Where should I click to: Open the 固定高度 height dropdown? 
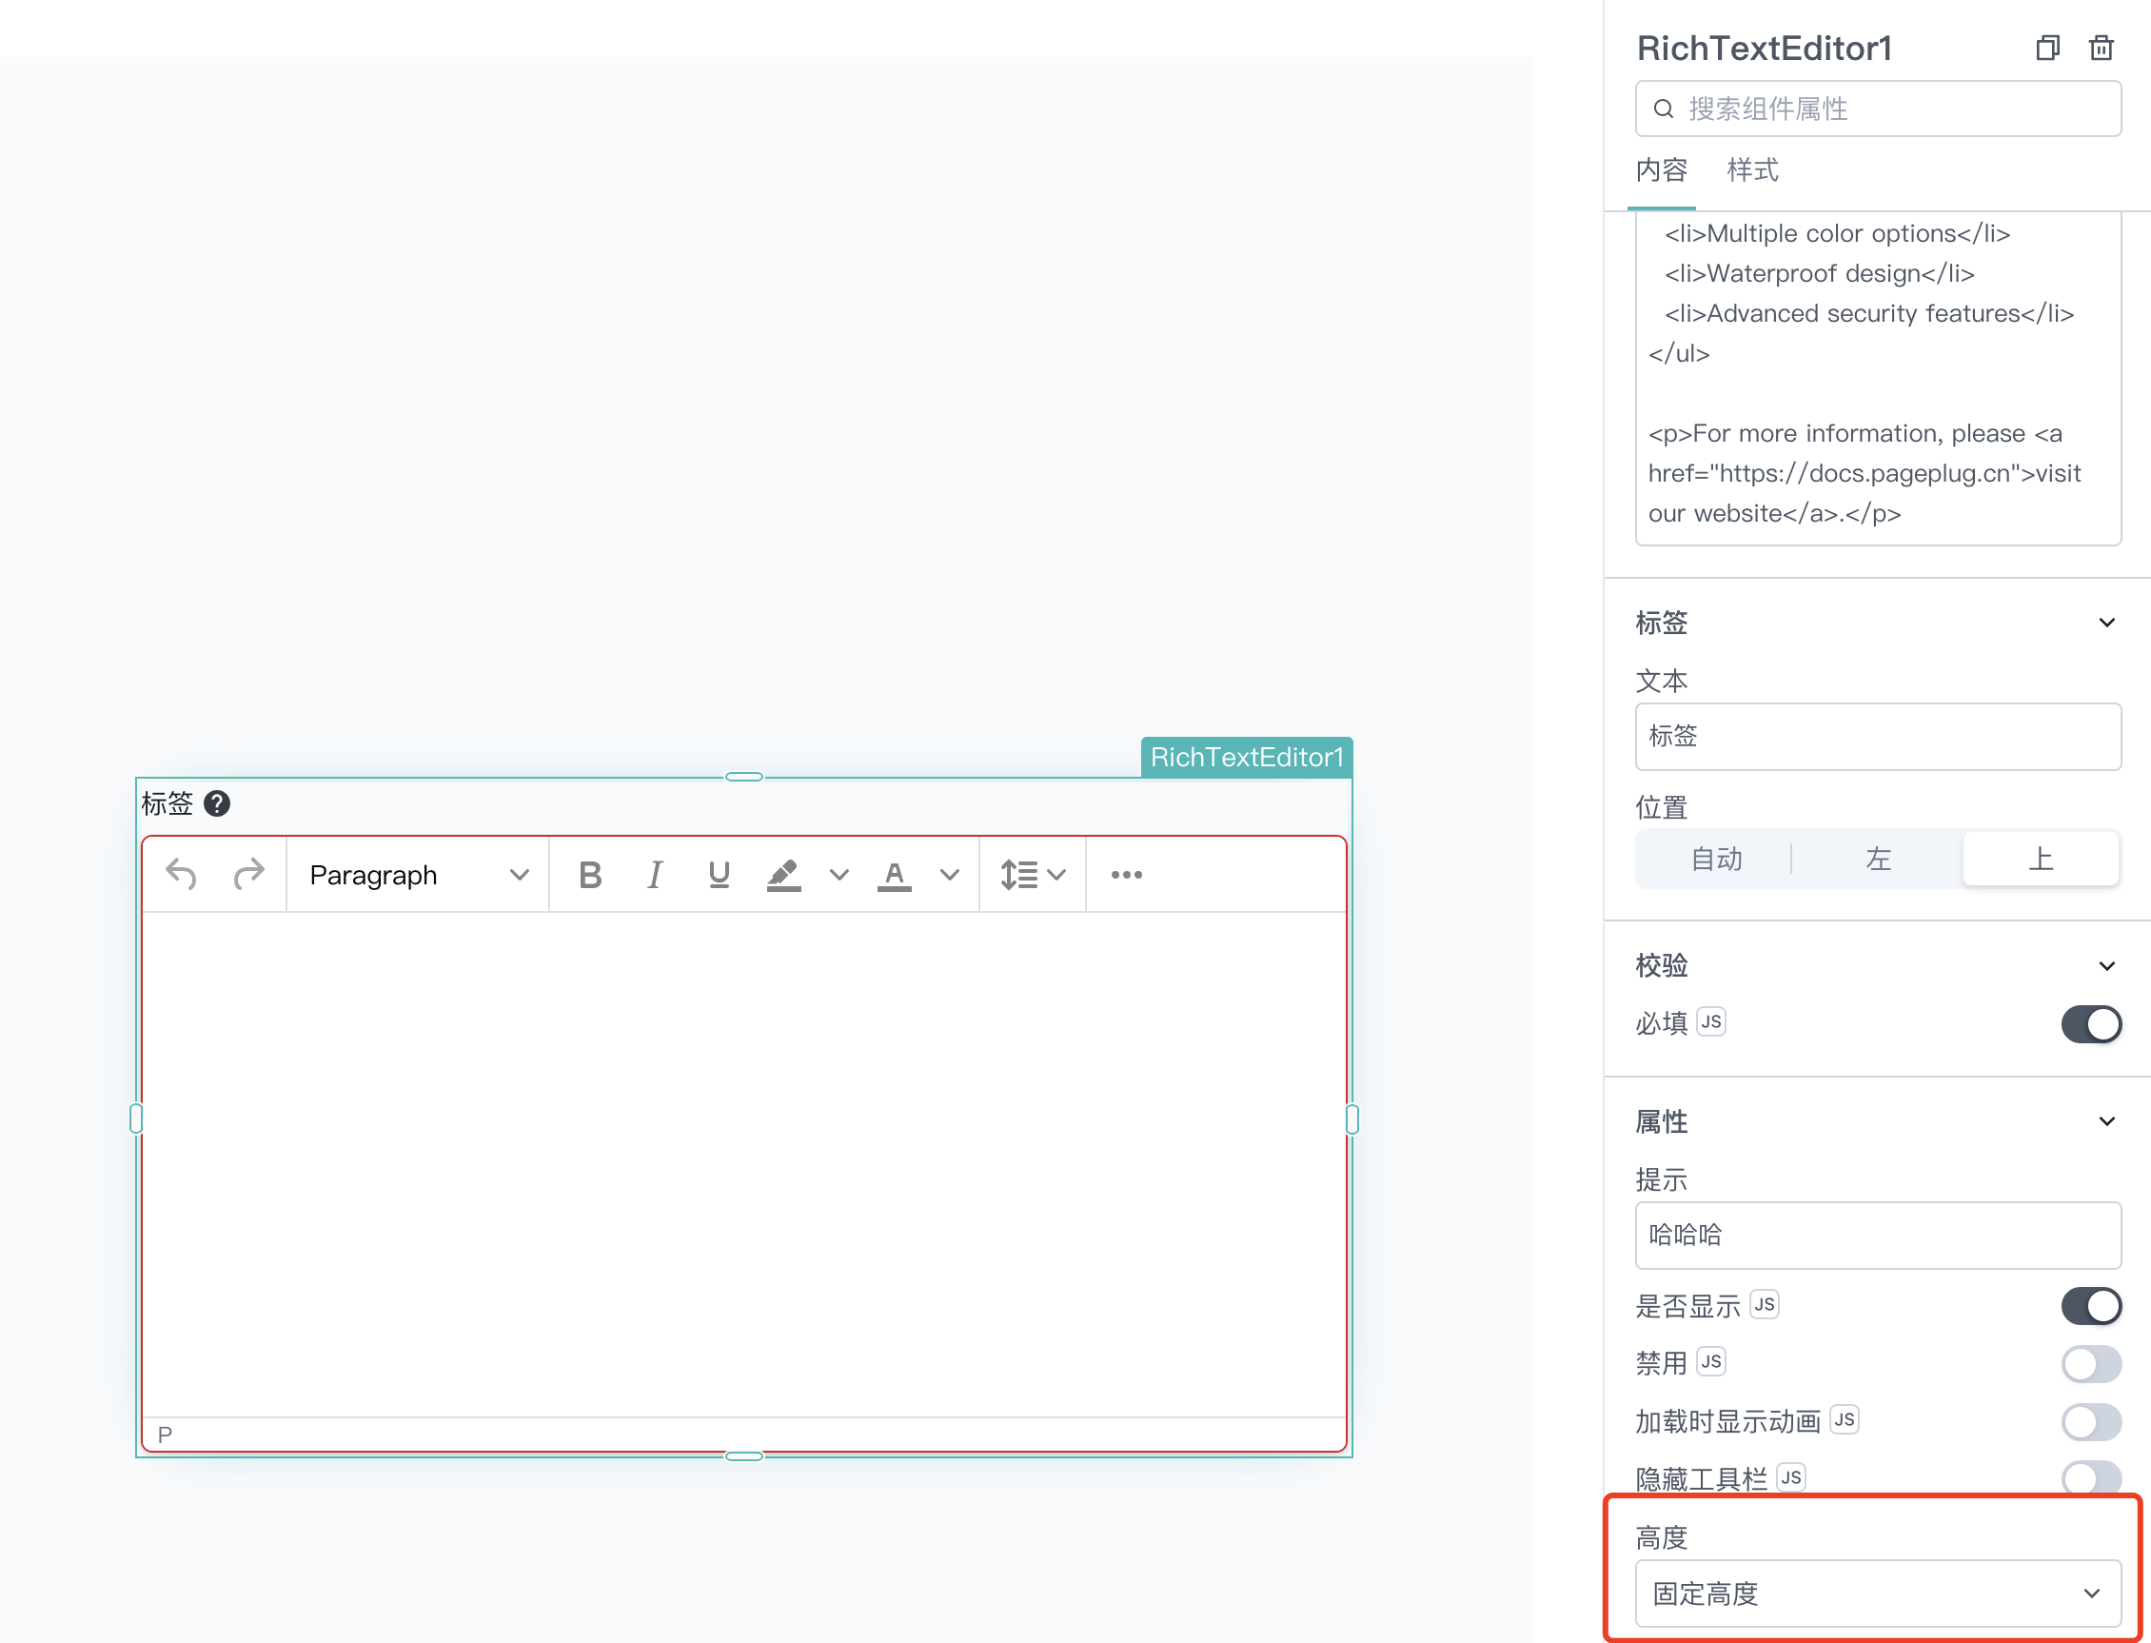(x=1878, y=1594)
